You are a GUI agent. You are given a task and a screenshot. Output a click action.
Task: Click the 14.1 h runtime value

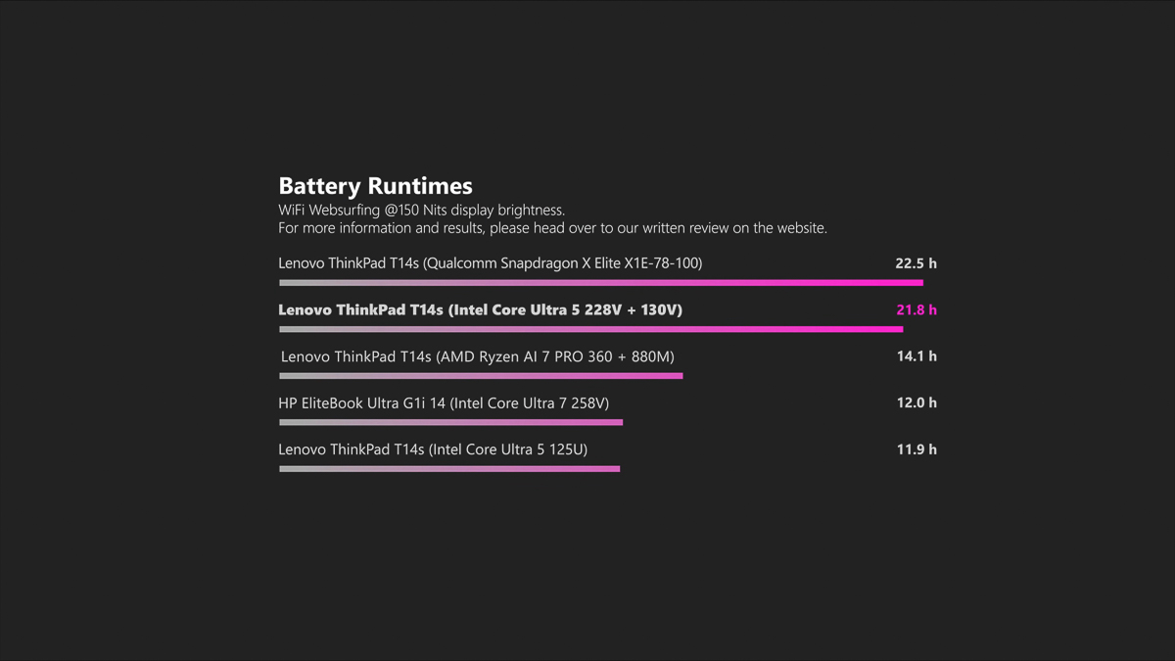point(916,356)
